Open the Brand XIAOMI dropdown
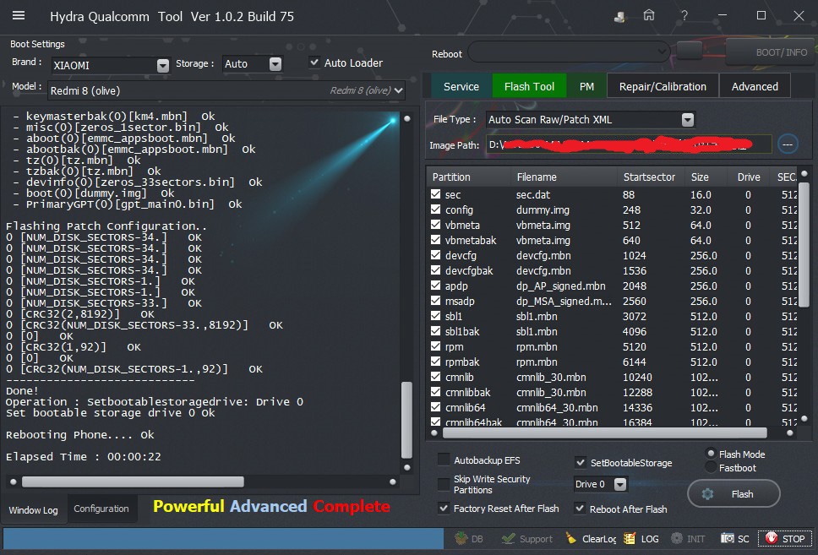818x555 pixels. point(163,65)
